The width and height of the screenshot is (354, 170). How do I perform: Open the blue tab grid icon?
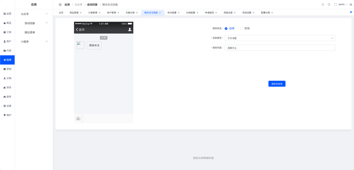351,12
